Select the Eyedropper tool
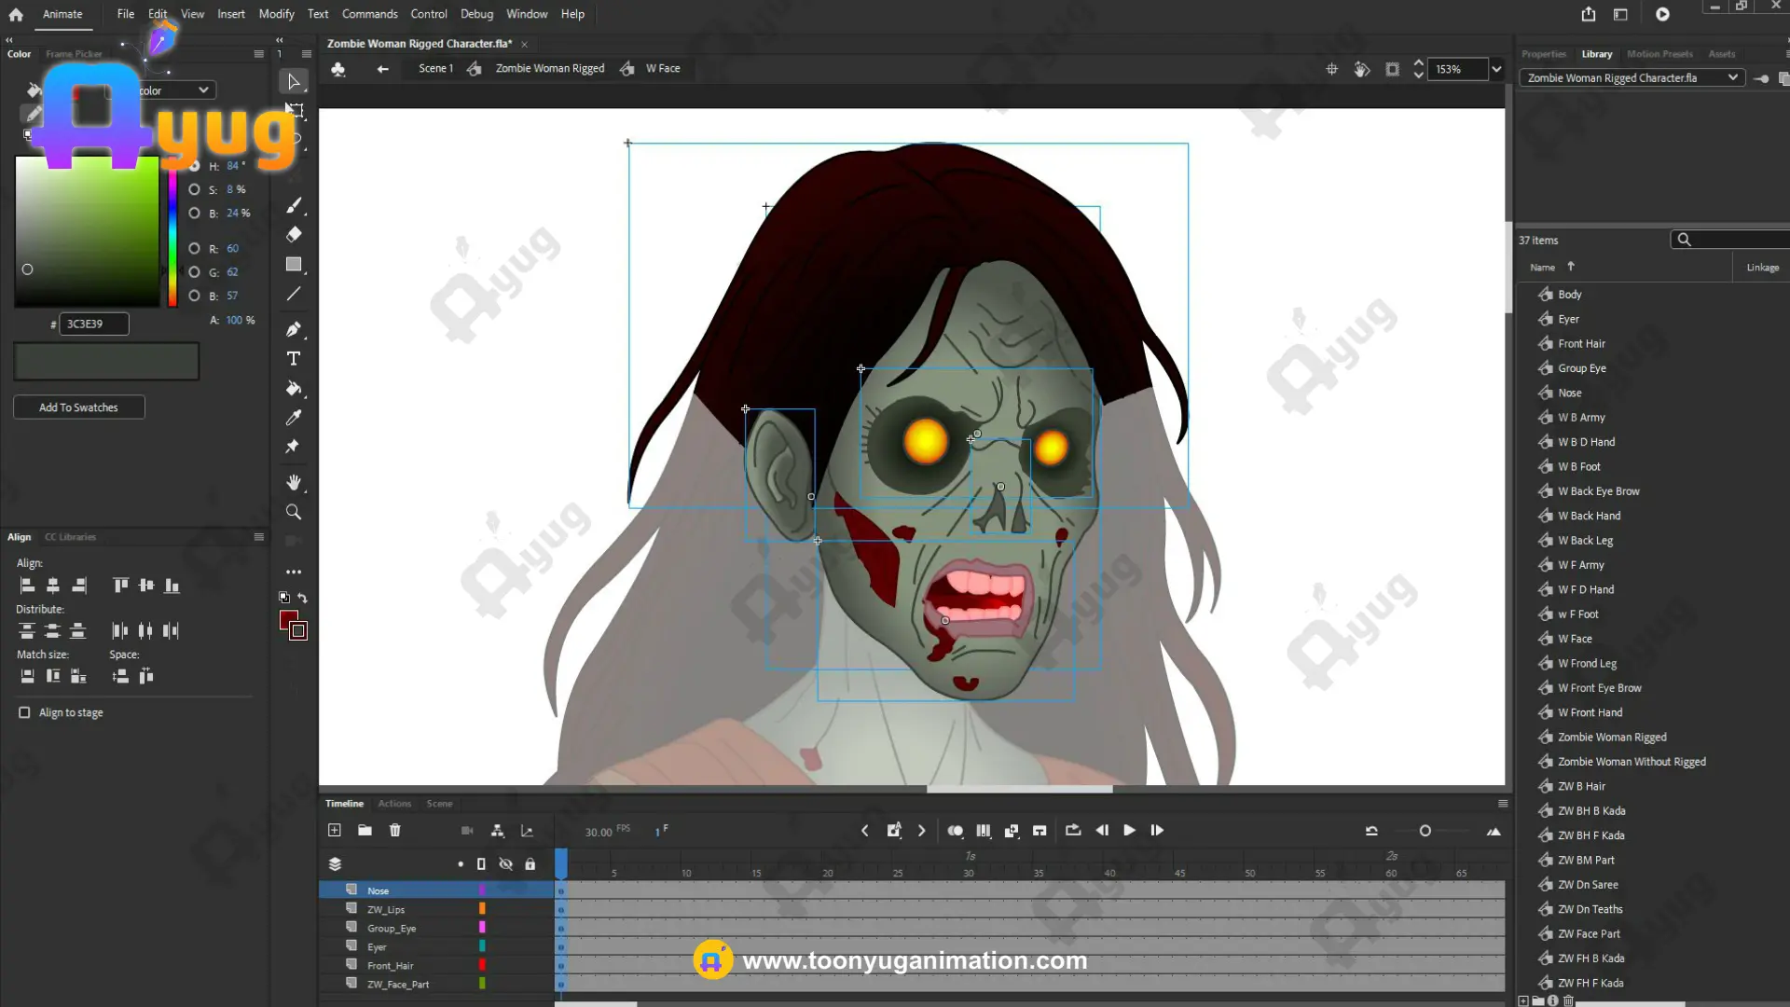This screenshot has height=1007, width=1790. 294,418
